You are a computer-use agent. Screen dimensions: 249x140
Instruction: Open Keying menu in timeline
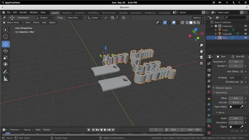coord(29,130)
